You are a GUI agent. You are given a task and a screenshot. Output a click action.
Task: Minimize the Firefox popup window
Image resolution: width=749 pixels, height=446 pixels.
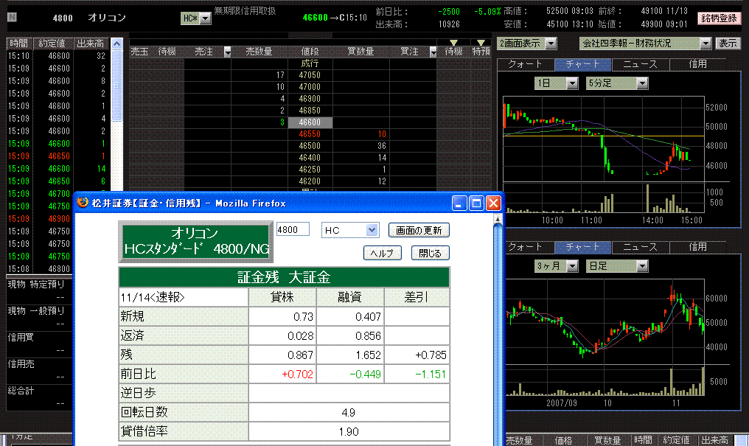pos(459,203)
